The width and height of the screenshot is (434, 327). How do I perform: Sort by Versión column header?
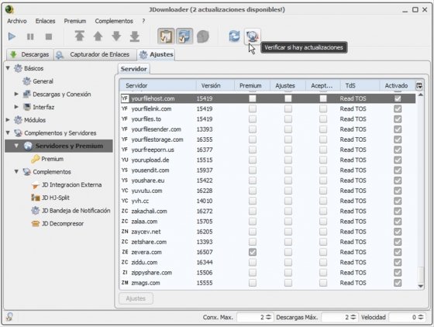point(215,86)
